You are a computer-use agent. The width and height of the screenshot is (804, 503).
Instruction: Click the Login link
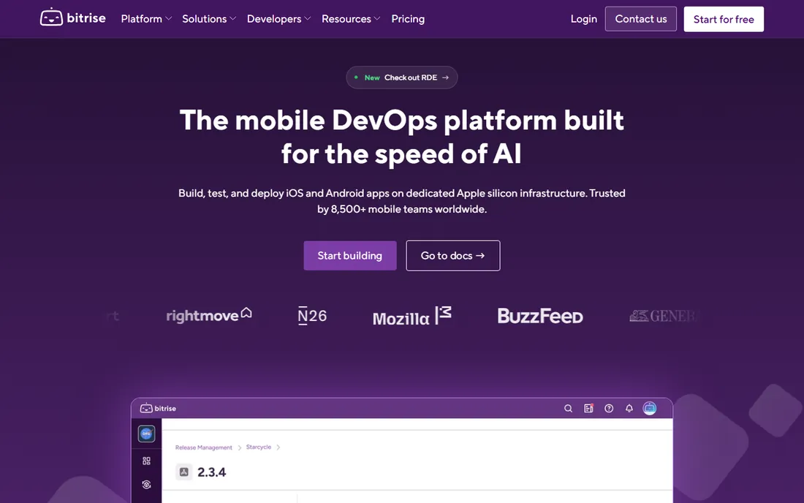(x=583, y=19)
